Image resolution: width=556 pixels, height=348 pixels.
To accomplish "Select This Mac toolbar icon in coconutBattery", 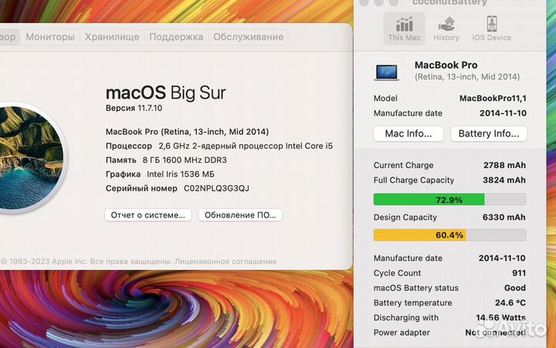I will pyautogui.click(x=404, y=29).
